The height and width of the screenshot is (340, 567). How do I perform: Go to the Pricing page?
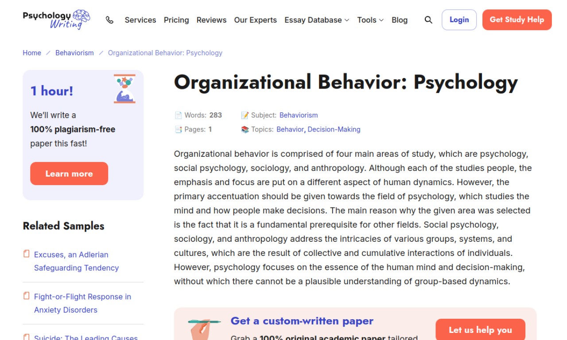[176, 20]
